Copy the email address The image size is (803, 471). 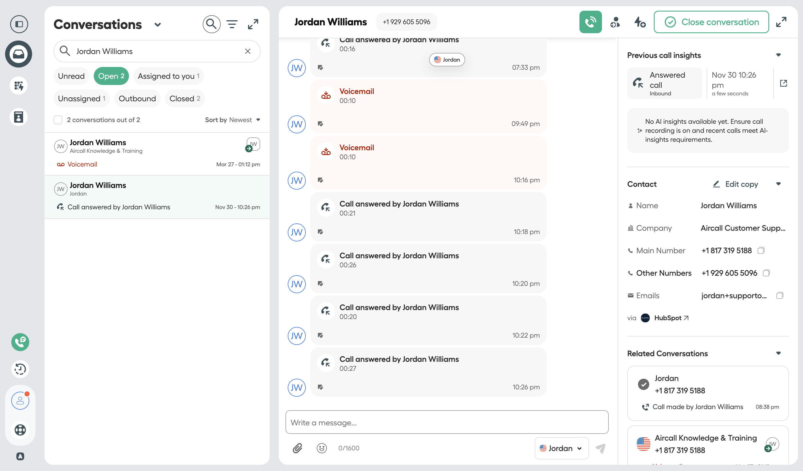click(x=780, y=296)
